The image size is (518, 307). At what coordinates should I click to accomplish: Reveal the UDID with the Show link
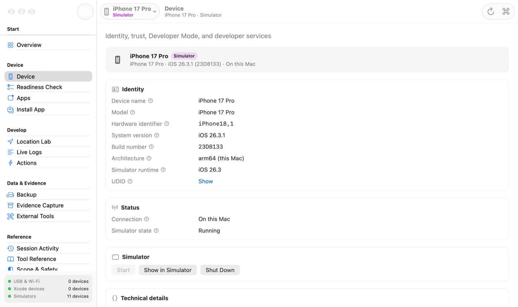click(x=206, y=181)
